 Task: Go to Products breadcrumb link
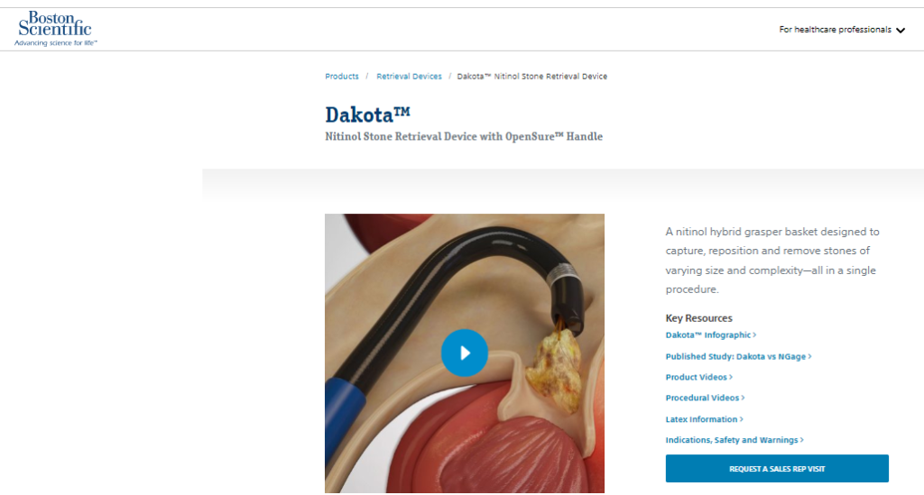click(342, 77)
